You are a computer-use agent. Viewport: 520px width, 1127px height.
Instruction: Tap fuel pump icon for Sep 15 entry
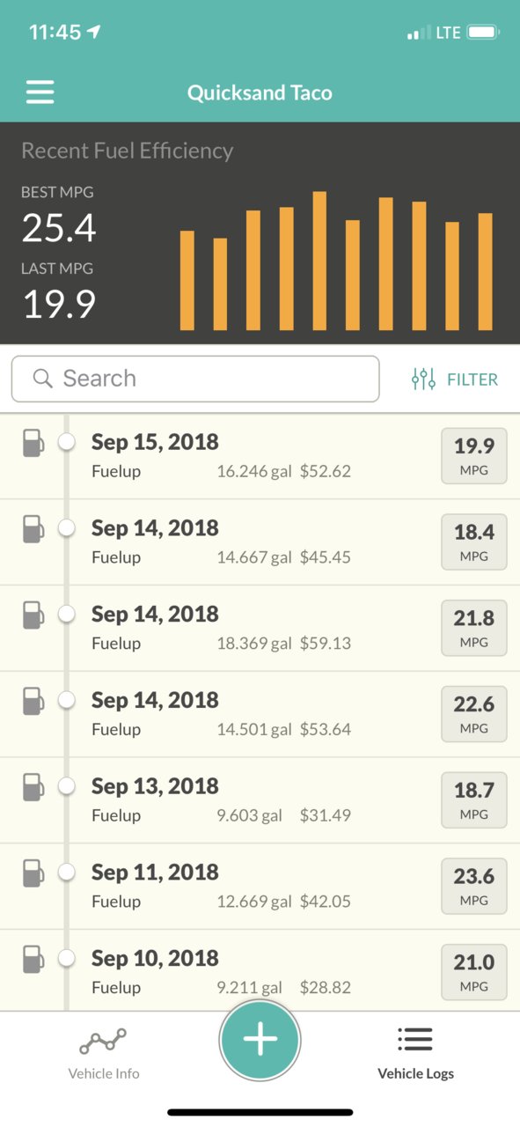[x=33, y=443]
